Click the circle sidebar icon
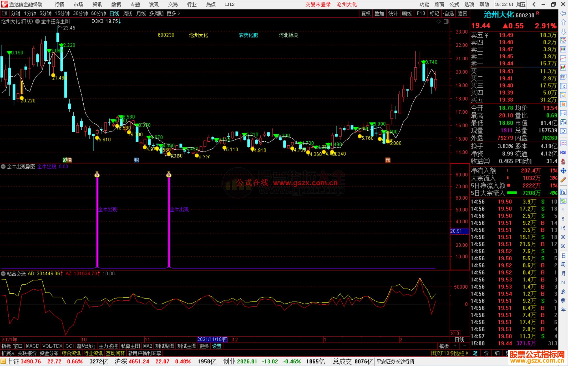568x366 pixels. (x=563, y=131)
